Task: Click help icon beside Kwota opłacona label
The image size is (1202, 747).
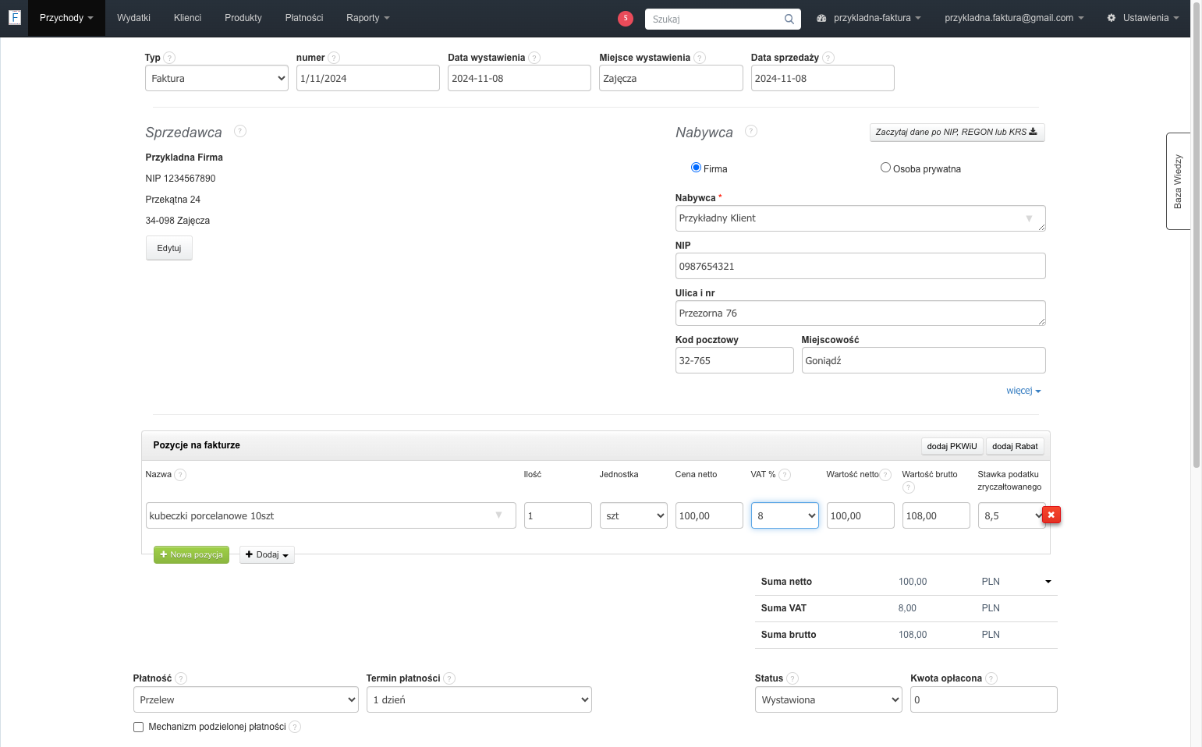Action: (991, 678)
